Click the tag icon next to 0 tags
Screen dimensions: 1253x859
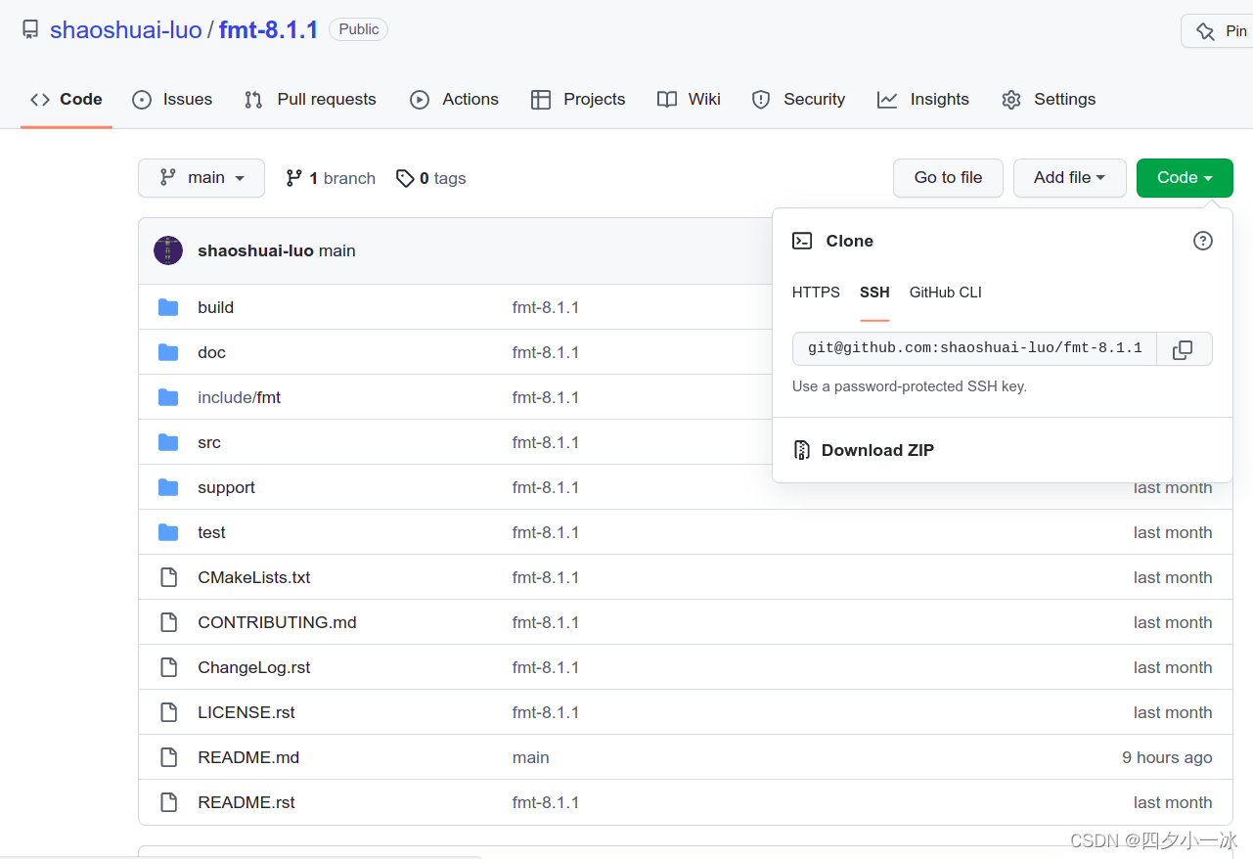click(x=405, y=178)
